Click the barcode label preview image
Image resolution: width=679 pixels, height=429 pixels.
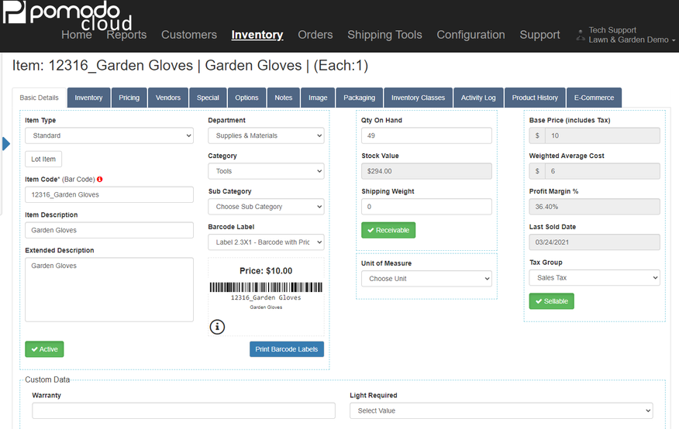click(266, 287)
